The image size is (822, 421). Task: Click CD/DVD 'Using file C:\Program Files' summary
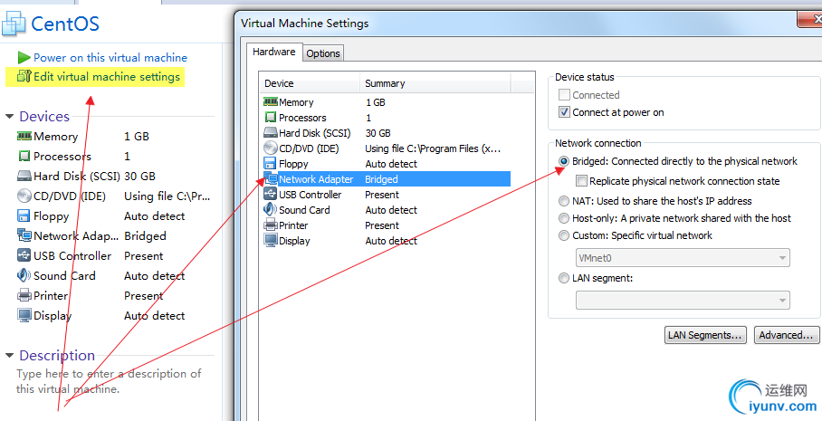433,148
